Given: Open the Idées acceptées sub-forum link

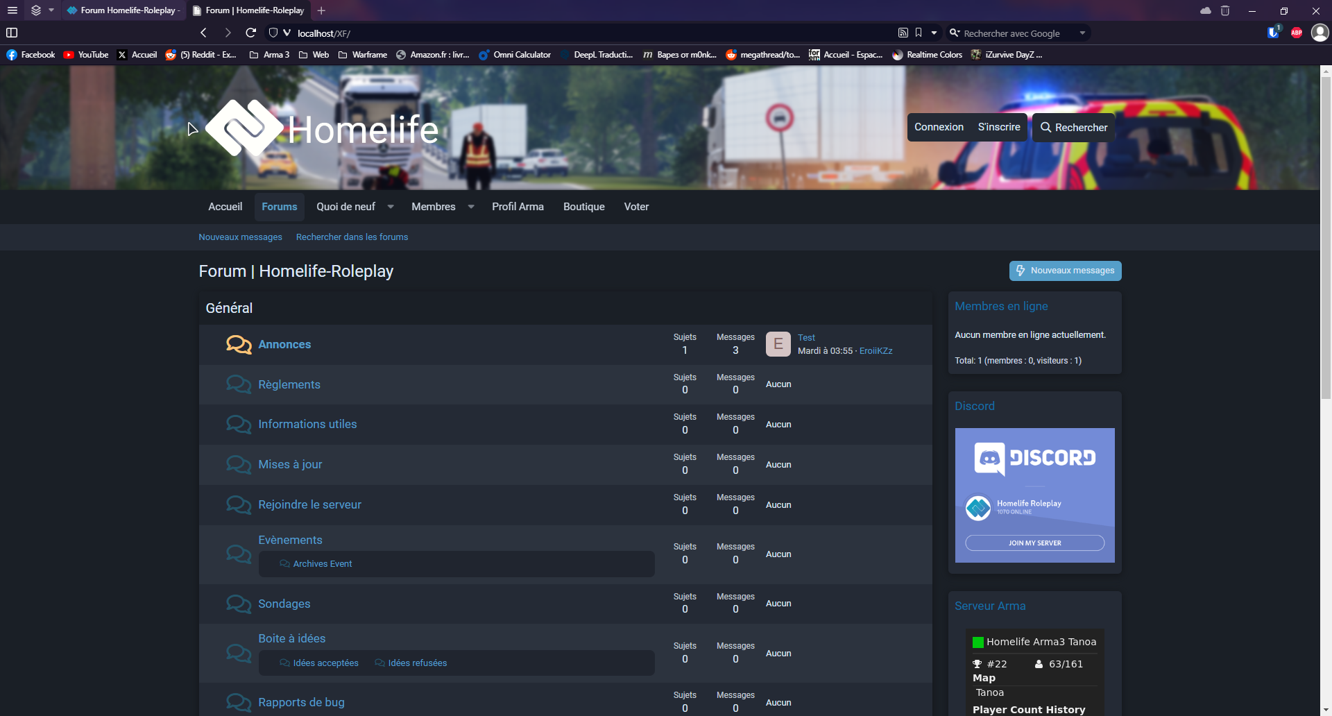Looking at the screenshot, I should [x=325, y=663].
